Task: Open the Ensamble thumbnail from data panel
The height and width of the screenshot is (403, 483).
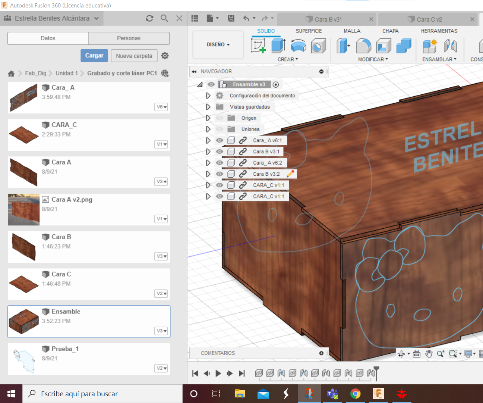Action: 23,321
